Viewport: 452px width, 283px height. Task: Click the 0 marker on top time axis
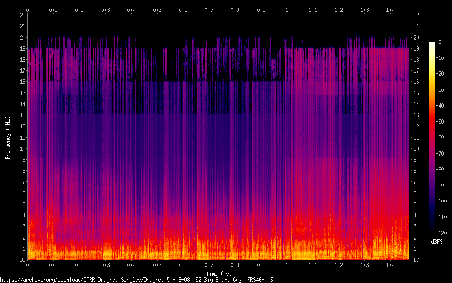pos(28,10)
